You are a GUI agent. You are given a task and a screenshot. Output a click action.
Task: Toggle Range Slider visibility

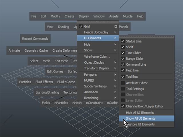(123, 59)
